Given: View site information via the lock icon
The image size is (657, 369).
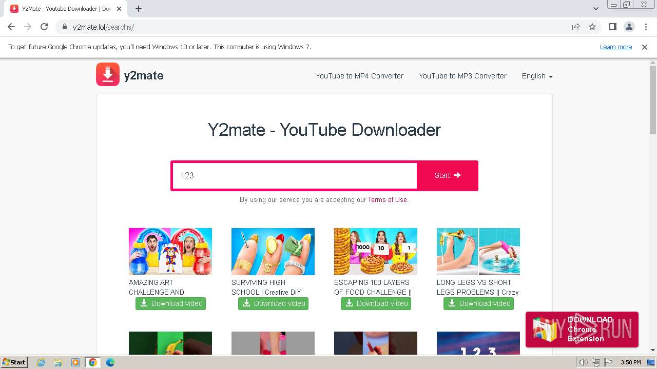Looking at the screenshot, I should [64, 27].
